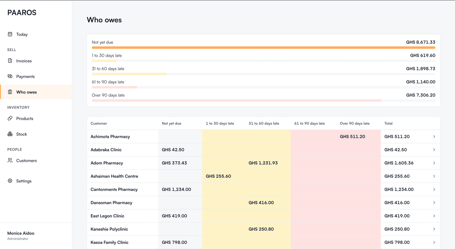The height and width of the screenshot is (249, 455).
Task: Select the Achimota Pharmacy customer name
Action: tap(110, 136)
